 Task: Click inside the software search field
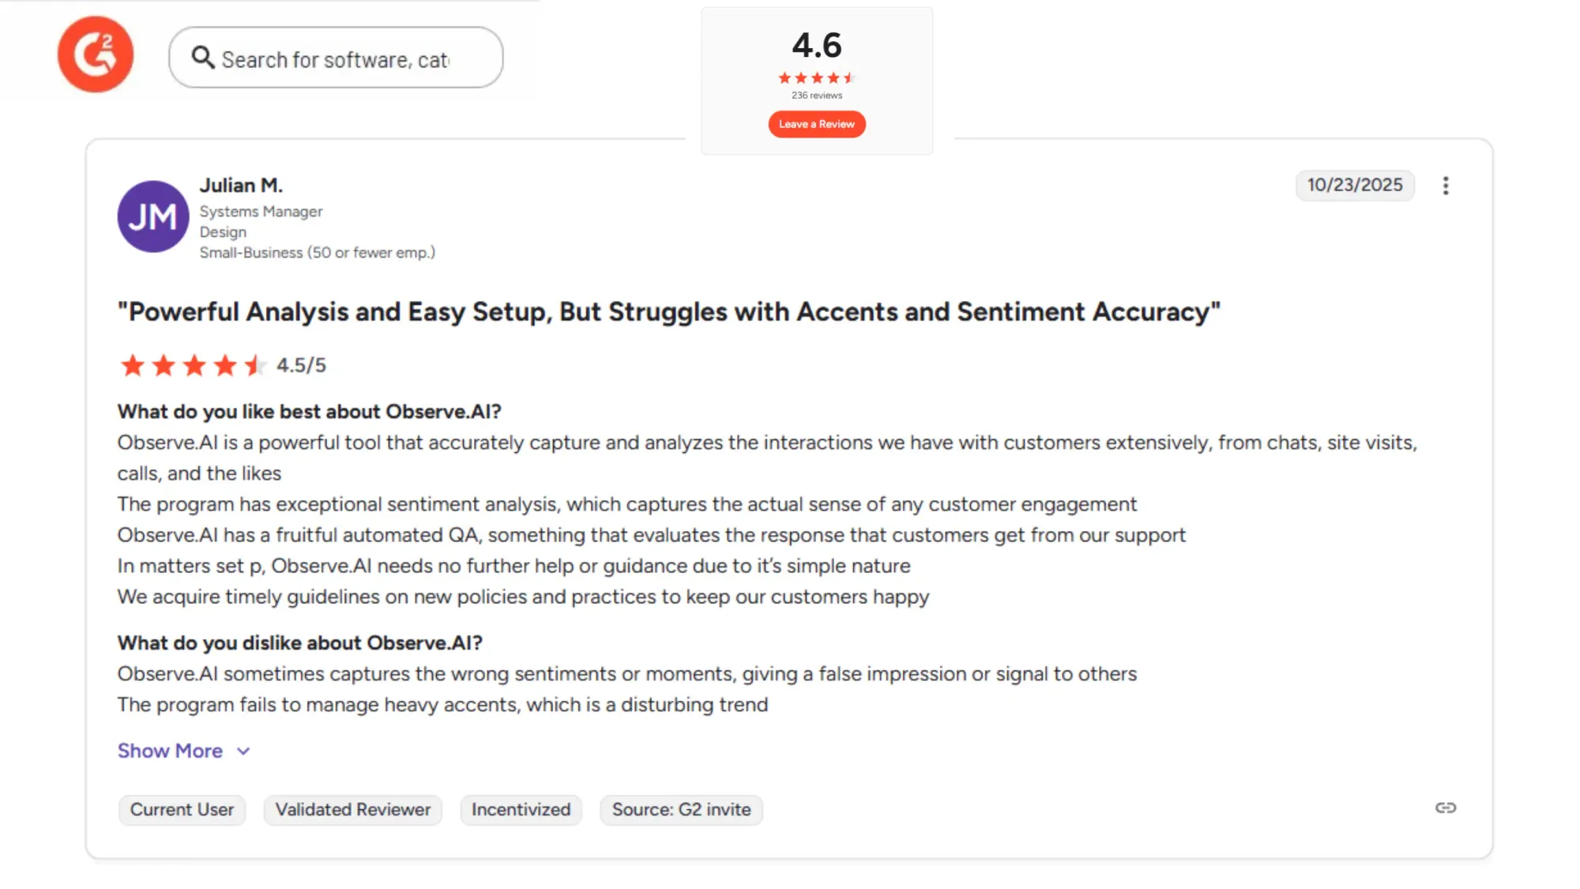(x=340, y=57)
